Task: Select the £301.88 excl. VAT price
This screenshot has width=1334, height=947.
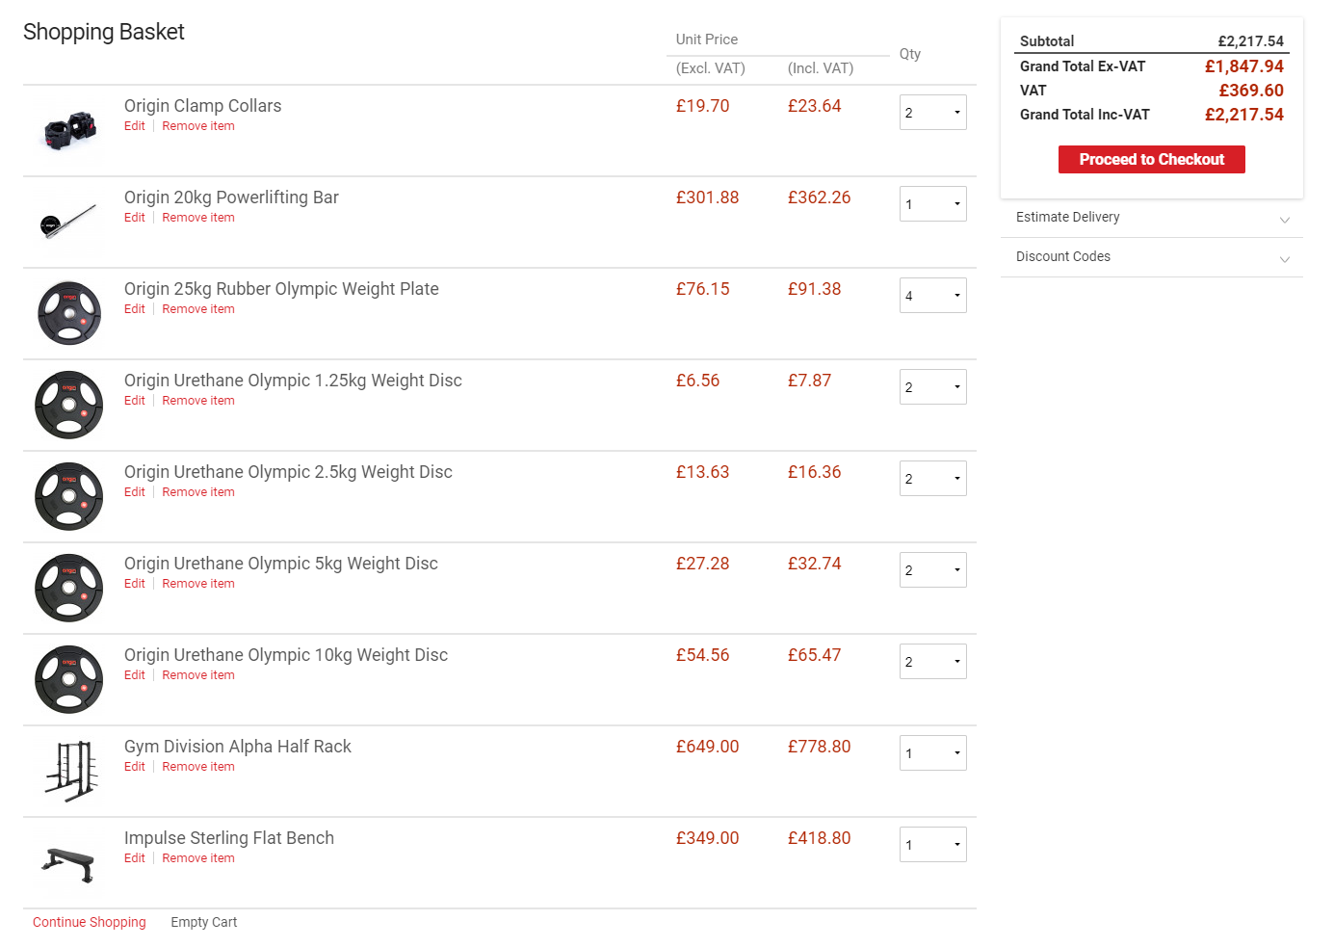Action: pos(708,197)
